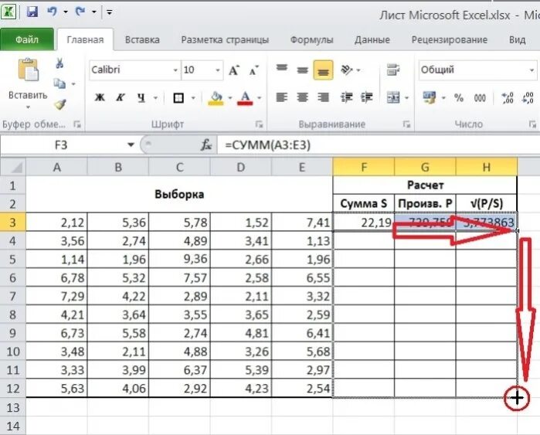Viewport: 540px width, 435px height.
Task: Click the Increase Indent icon
Action: (x=366, y=98)
